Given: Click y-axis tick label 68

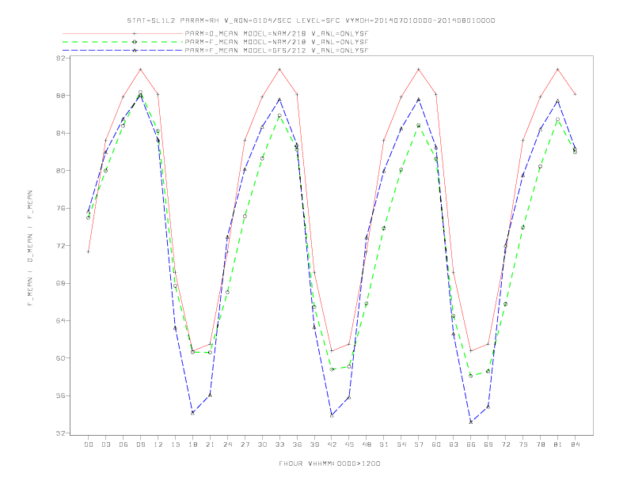Looking at the screenshot, I should (x=60, y=283).
